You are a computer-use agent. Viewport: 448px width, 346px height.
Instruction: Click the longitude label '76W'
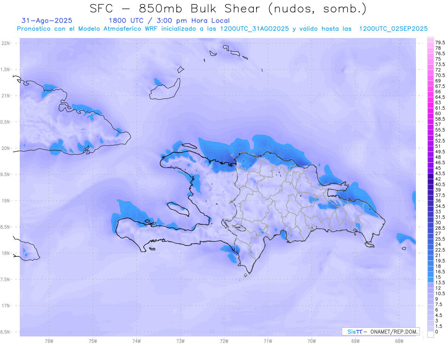click(49, 341)
